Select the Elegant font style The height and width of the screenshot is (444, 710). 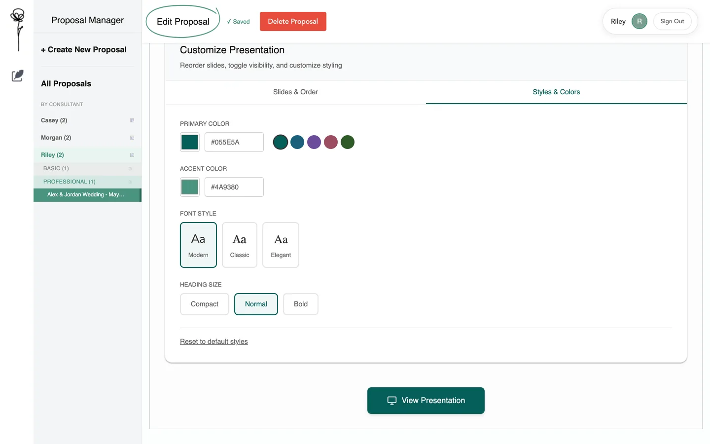(x=281, y=245)
